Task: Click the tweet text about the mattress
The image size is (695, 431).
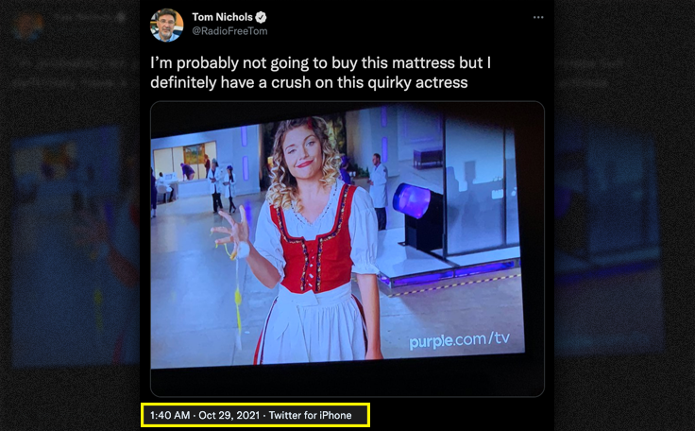Action: pyautogui.click(x=320, y=73)
